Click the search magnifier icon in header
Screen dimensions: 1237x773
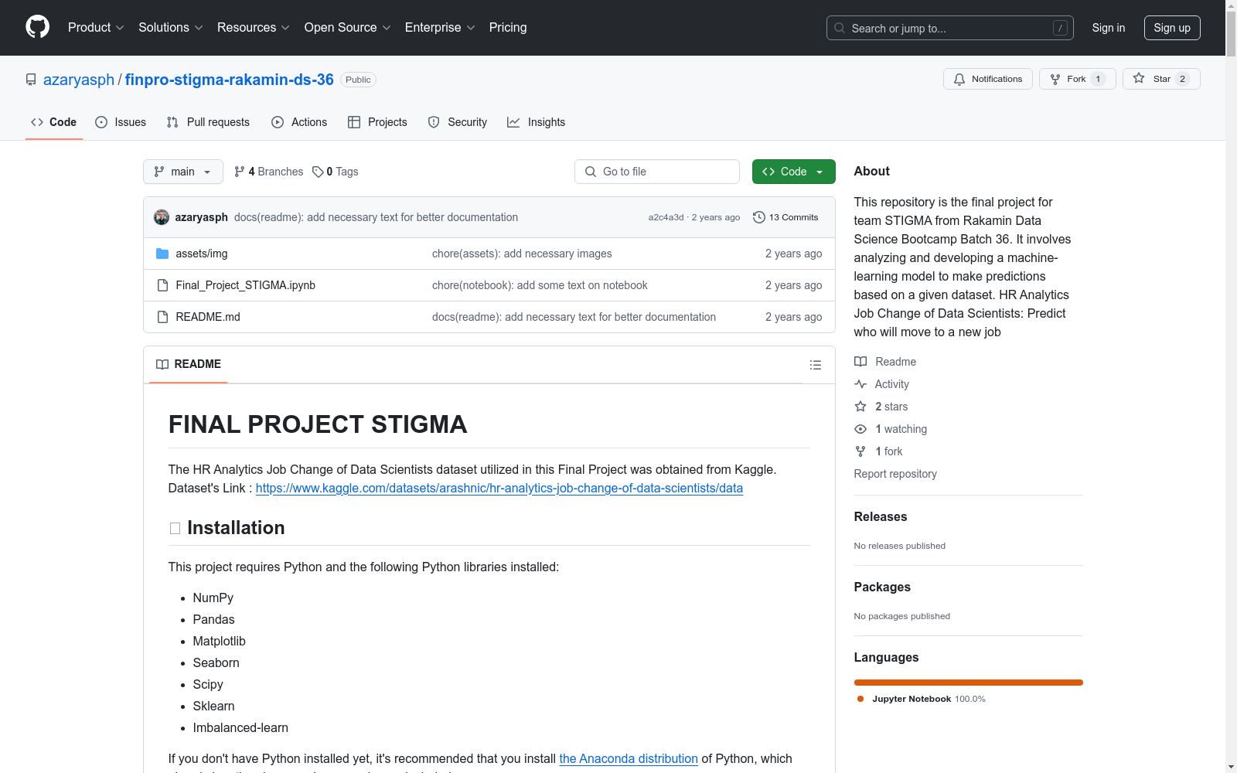pos(840,28)
